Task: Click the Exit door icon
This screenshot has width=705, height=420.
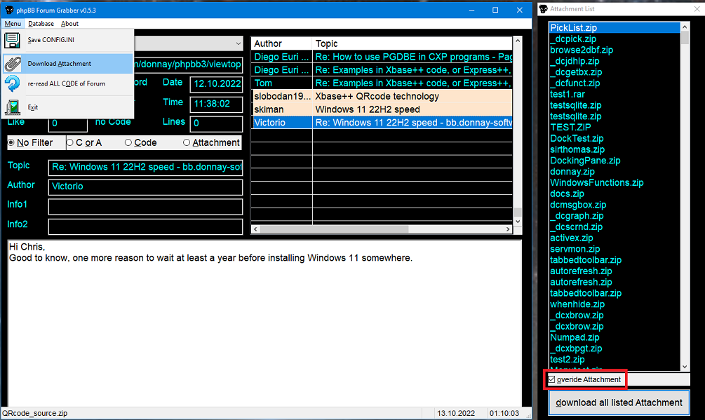Action: 12,107
